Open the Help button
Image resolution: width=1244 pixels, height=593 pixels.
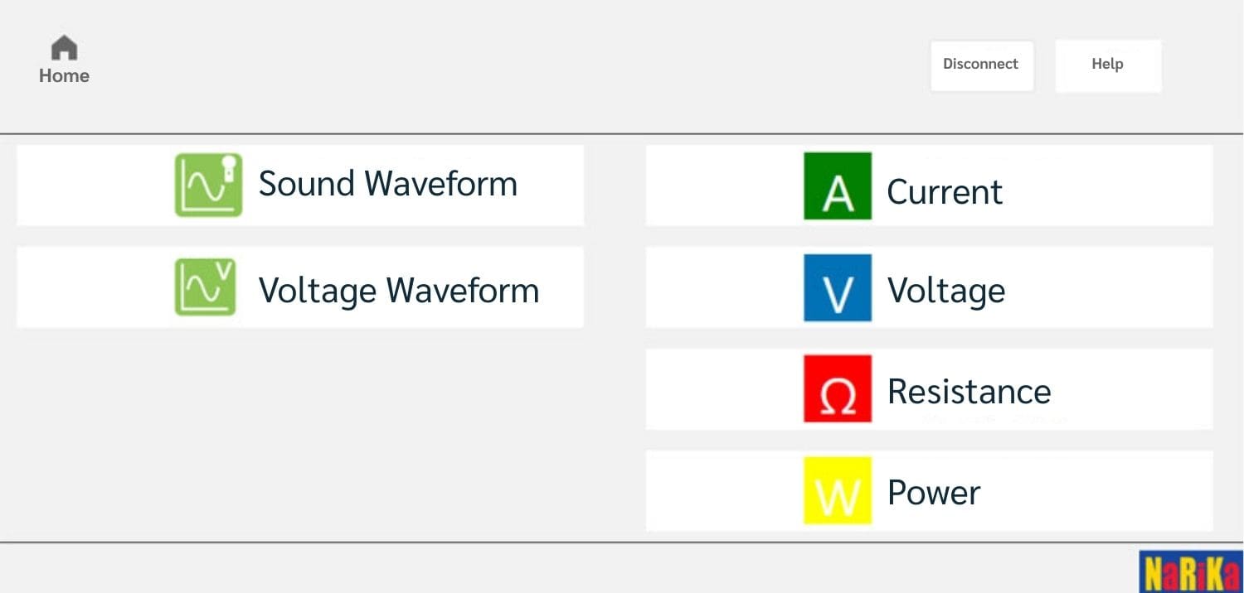[x=1107, y=65]
